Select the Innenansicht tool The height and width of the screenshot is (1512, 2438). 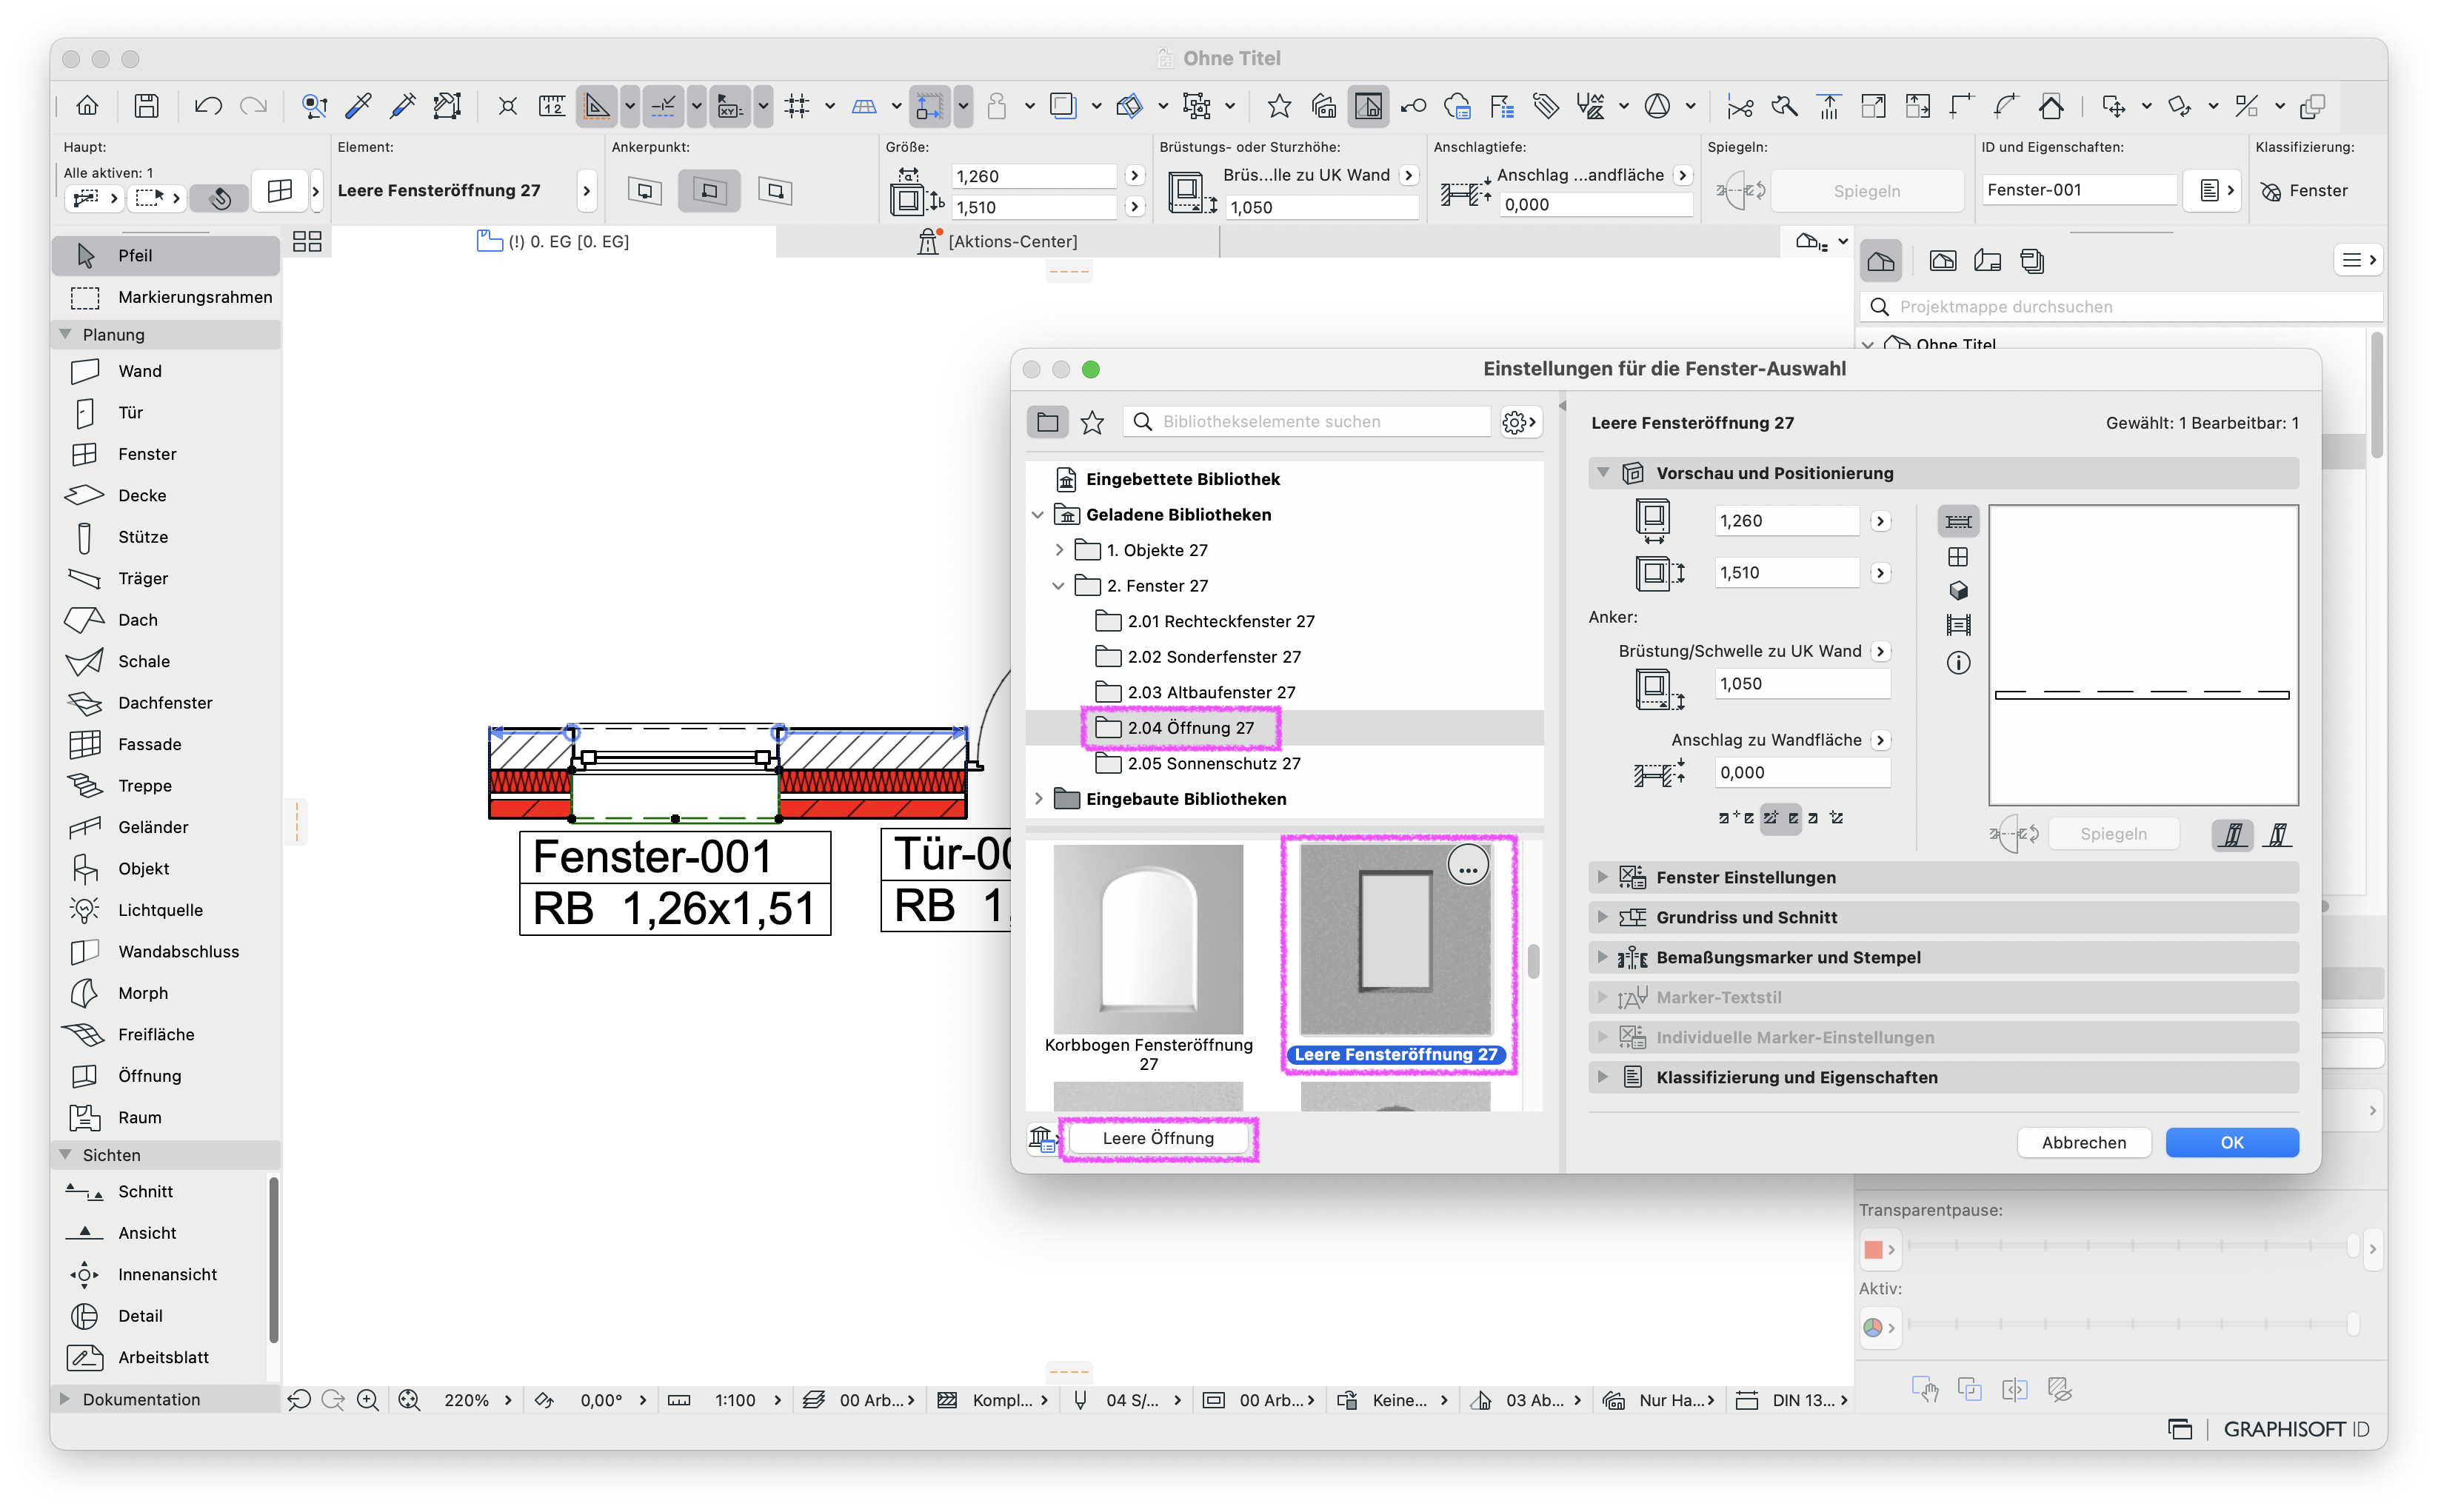pos(165,1275)
